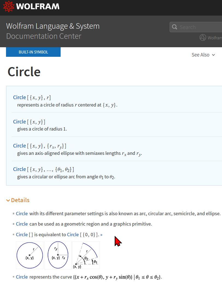Open the BUILT-IN SYMBOL tab label

tap(33, 52)
